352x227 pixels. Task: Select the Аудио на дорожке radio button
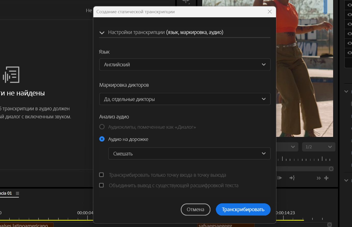102,139
